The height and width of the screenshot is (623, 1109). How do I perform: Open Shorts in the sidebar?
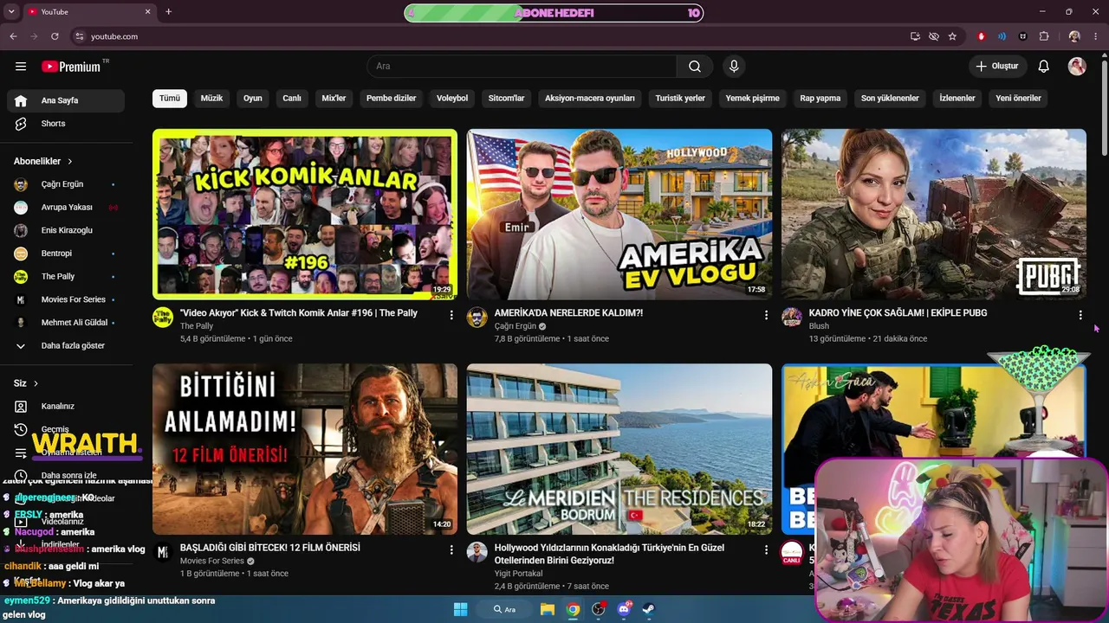66,124
